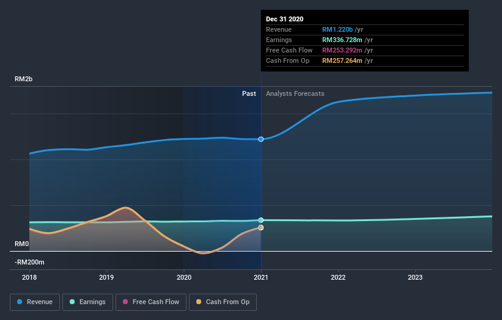Toggle the Earnings legend button
The height and width of the screenshot is (320, 502).
[x=87, y=302]
